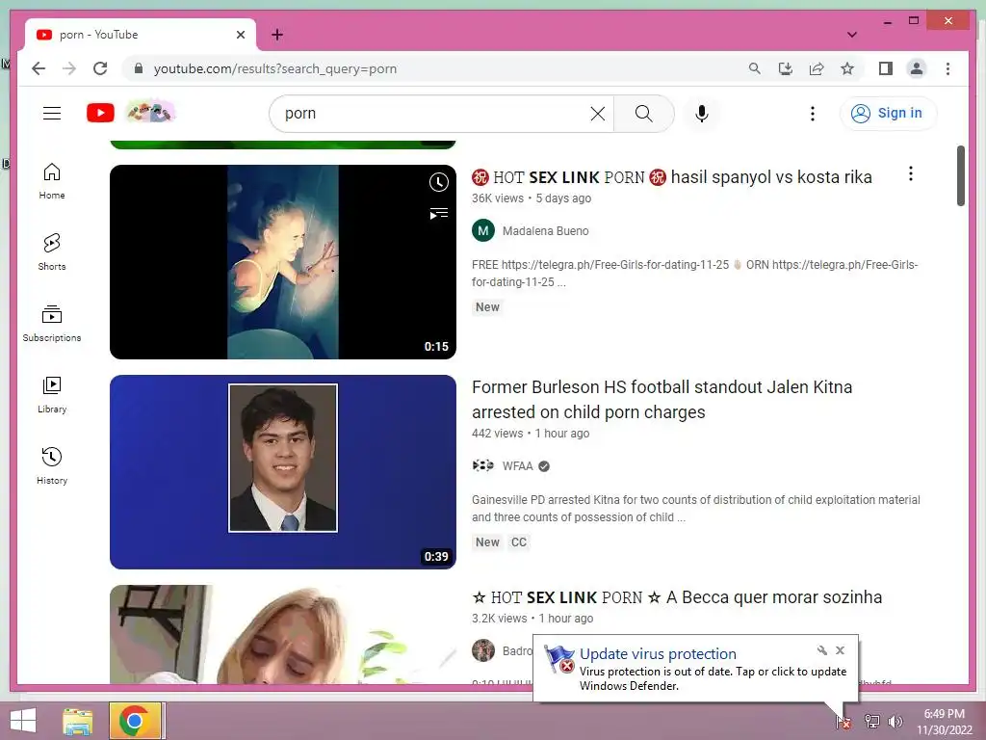
Task: Open more options for Madalena Bueno video
Action: click(911, 174)
